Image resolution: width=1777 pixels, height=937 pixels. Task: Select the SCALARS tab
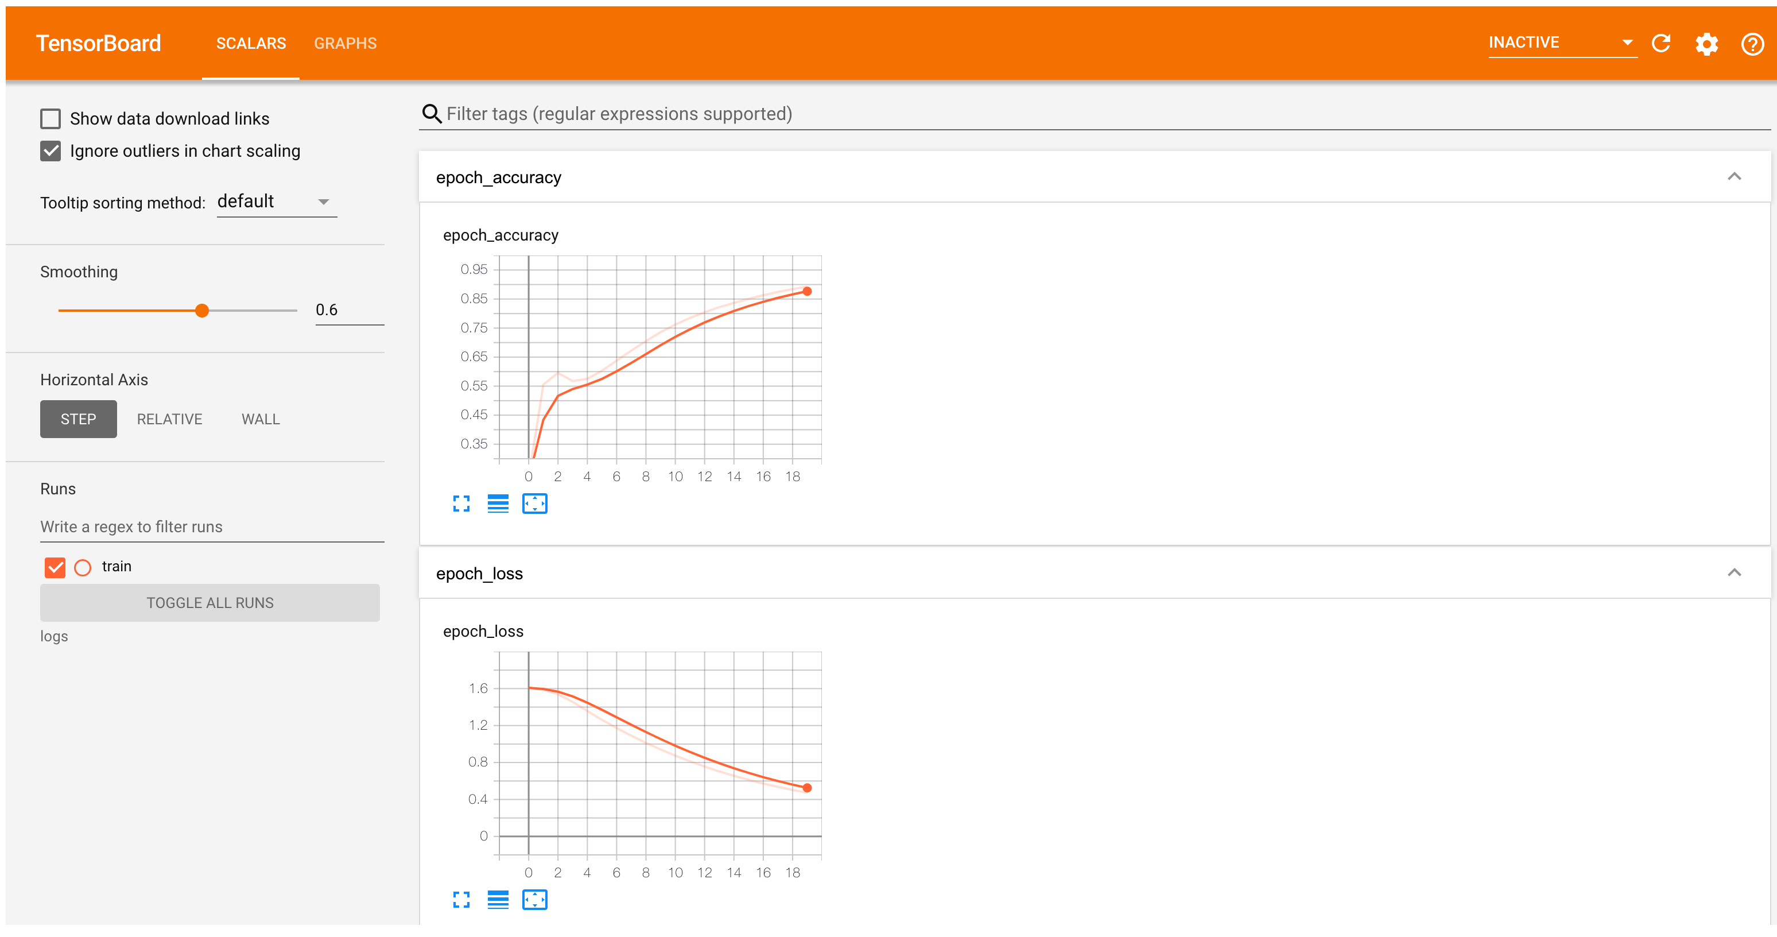250,44
